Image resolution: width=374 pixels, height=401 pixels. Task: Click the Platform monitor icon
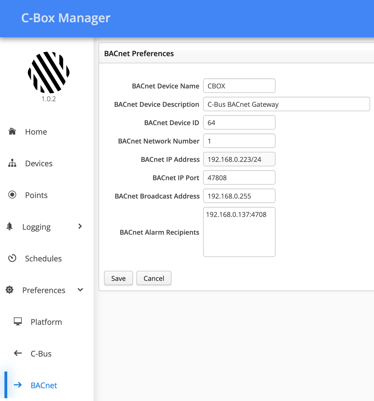(18, 321)
